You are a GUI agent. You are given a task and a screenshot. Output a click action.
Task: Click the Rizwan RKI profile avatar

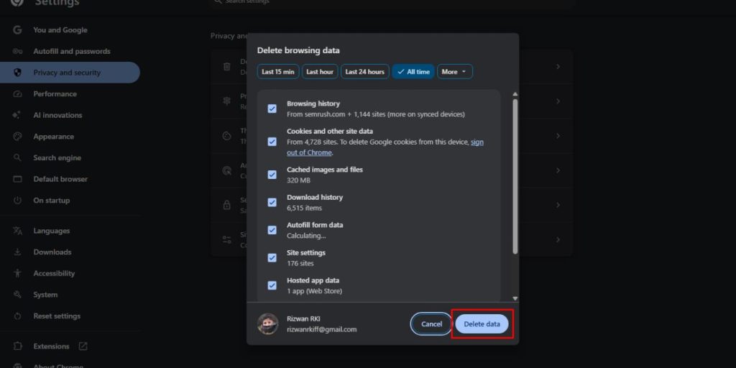point(267,324)
